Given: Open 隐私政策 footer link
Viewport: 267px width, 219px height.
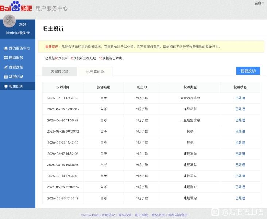Looking at the screenshot, I should coord(125,215).
